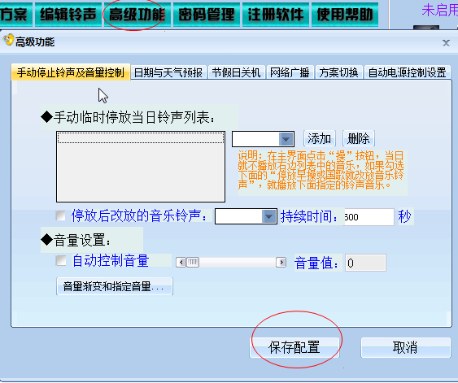Switch to the 日期与天气预报 tab

click(x=168, y=72)
